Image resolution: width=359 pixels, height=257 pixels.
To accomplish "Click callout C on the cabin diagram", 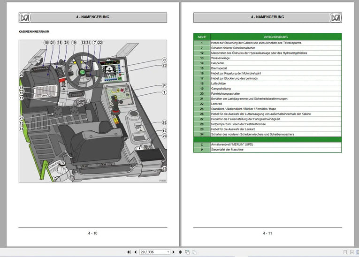I will tap(164, 60).
